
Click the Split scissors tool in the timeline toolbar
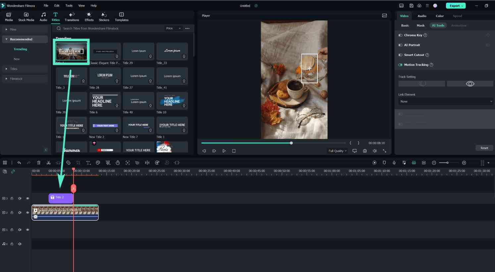(x=48, y=162)
